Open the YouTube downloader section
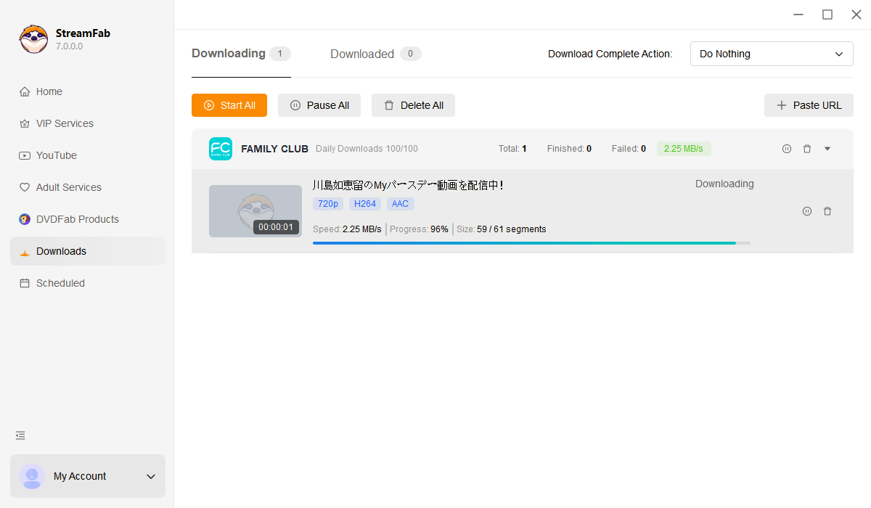The width and height of the screenshot is (871, 508). pos(57,155)
